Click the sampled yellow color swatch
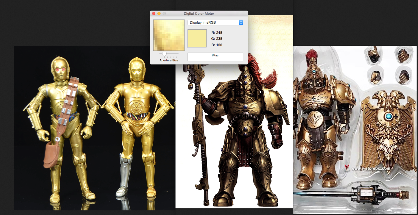The image size is (418, 215). point(197,38)
